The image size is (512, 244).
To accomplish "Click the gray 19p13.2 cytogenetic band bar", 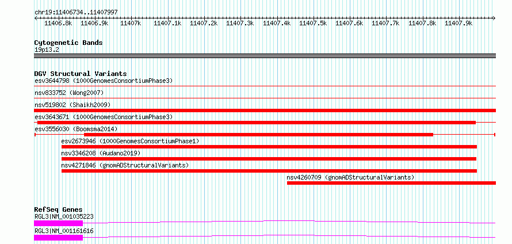I will point(265,56).
